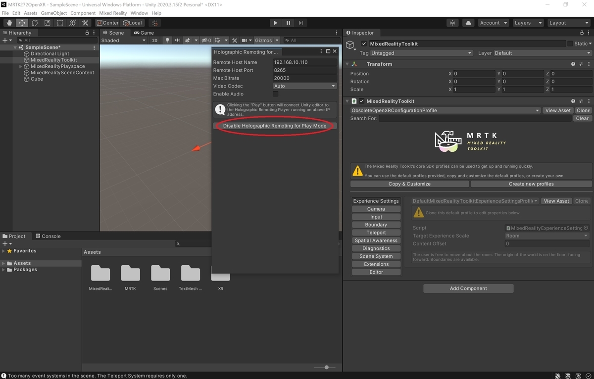
Task: Switch to the Game tab
Action: 144,33
